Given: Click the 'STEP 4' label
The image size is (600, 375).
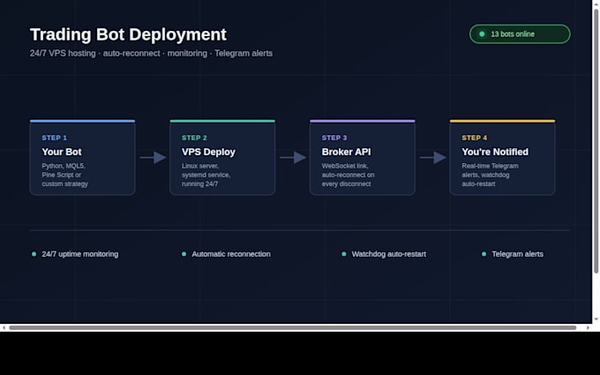Looking at the screenshot, I should [475, 138].
